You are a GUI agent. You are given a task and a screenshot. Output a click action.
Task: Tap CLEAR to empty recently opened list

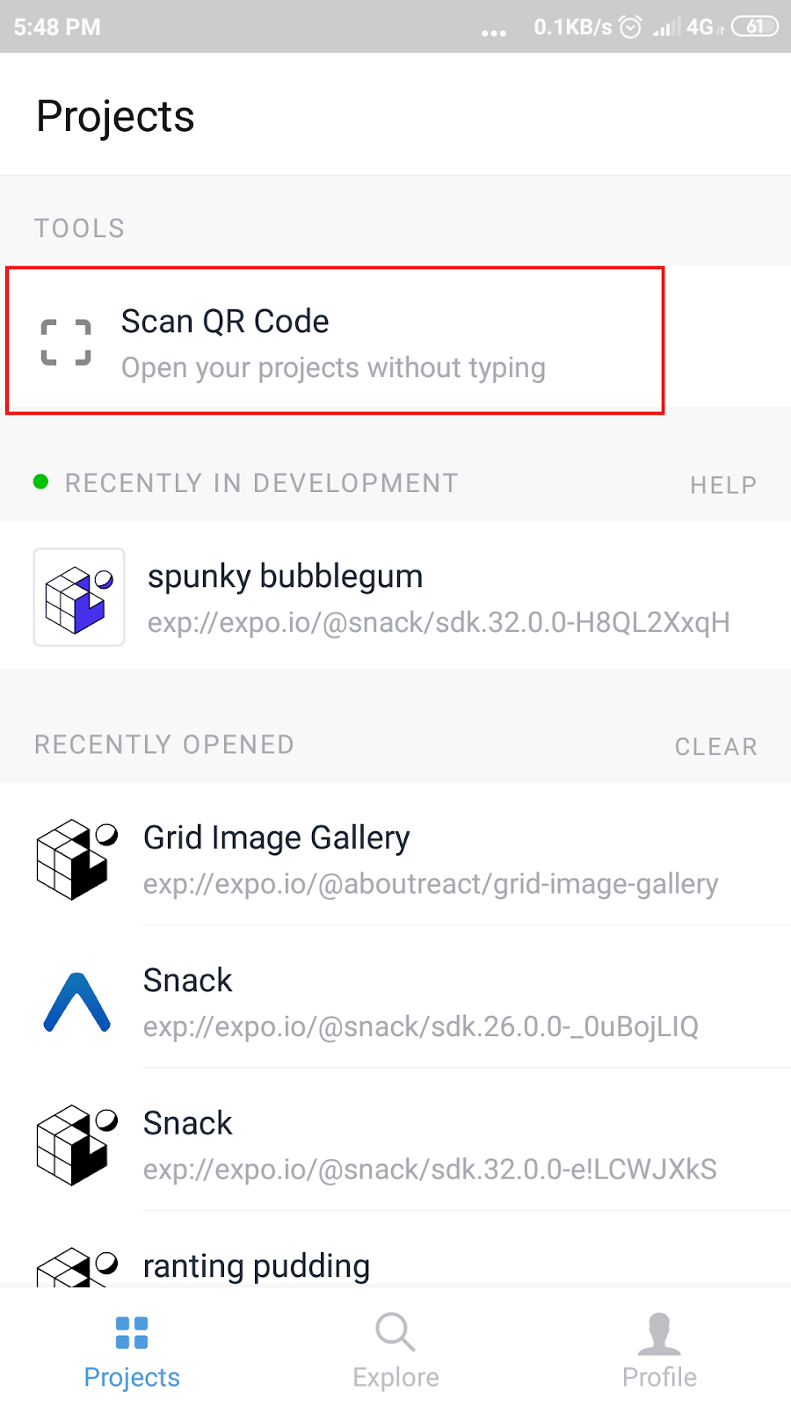pos(716,746)
